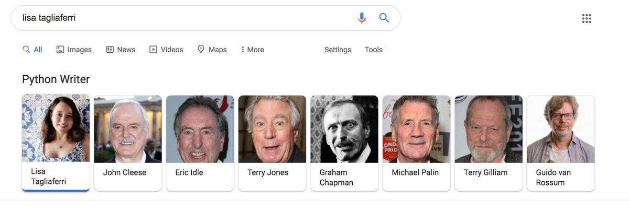
Task: Open search Tools
Action: [374, 50]
